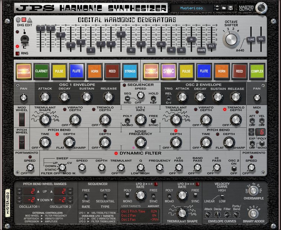Increase Oscillator 1 bend up range

coord(19,189)
